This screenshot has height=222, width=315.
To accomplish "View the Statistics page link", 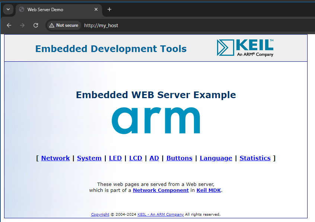I will pyautogui.click(x=255, y=158).
